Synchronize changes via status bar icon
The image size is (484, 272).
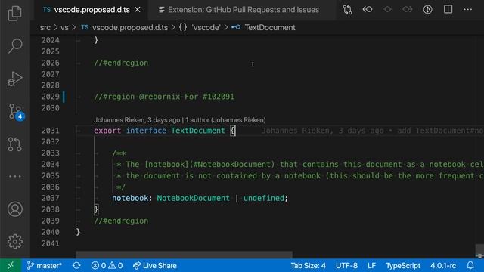[76, 265]
